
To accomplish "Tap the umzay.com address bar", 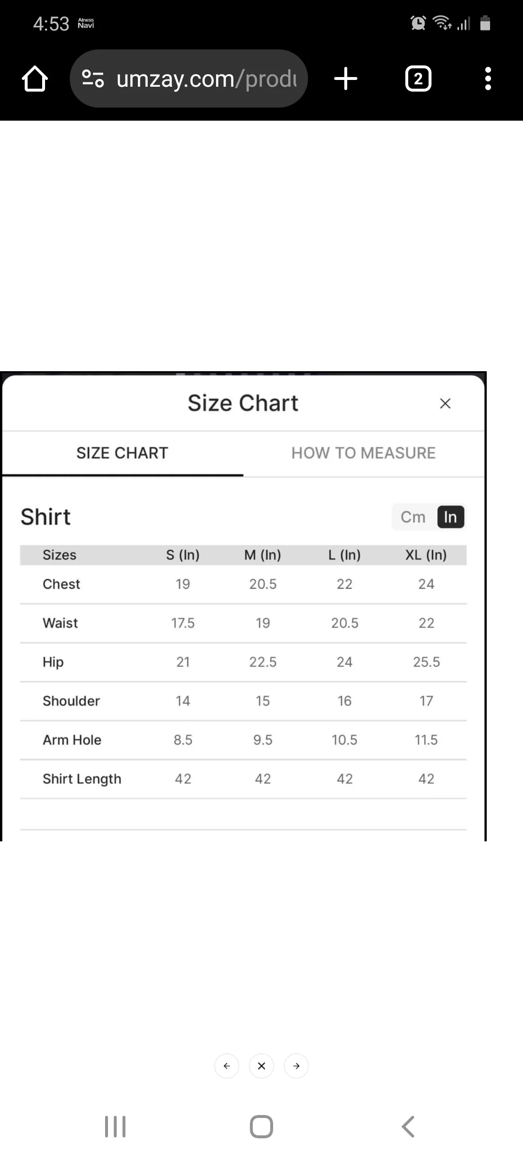I will 206,79.
